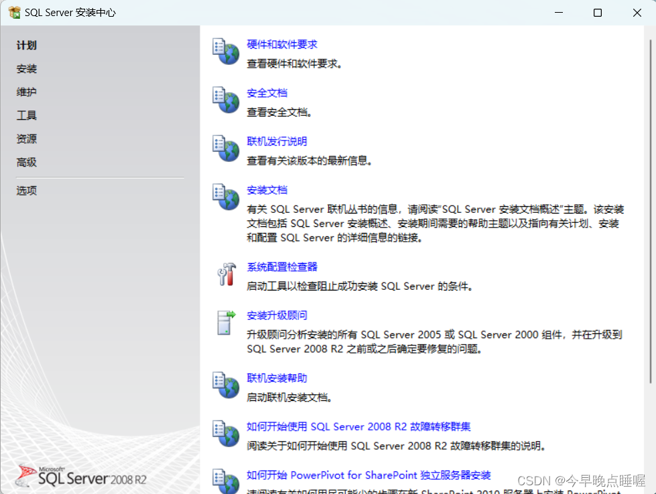Image resolution: width=656 pixels, height=494 pixels.
Task: Open the 联机安装帮助 link
Action: 277,378
